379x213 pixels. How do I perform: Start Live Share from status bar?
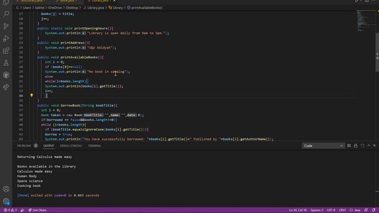37,210
